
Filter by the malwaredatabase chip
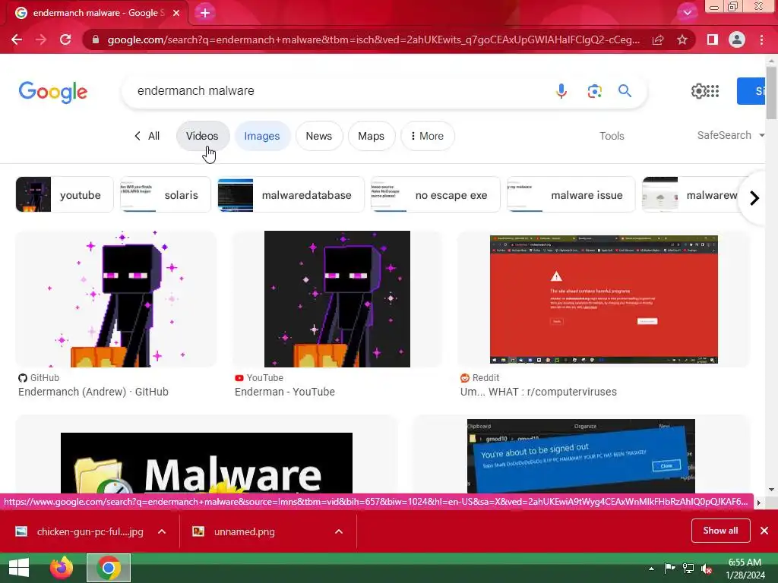click(x=291, y=195)
